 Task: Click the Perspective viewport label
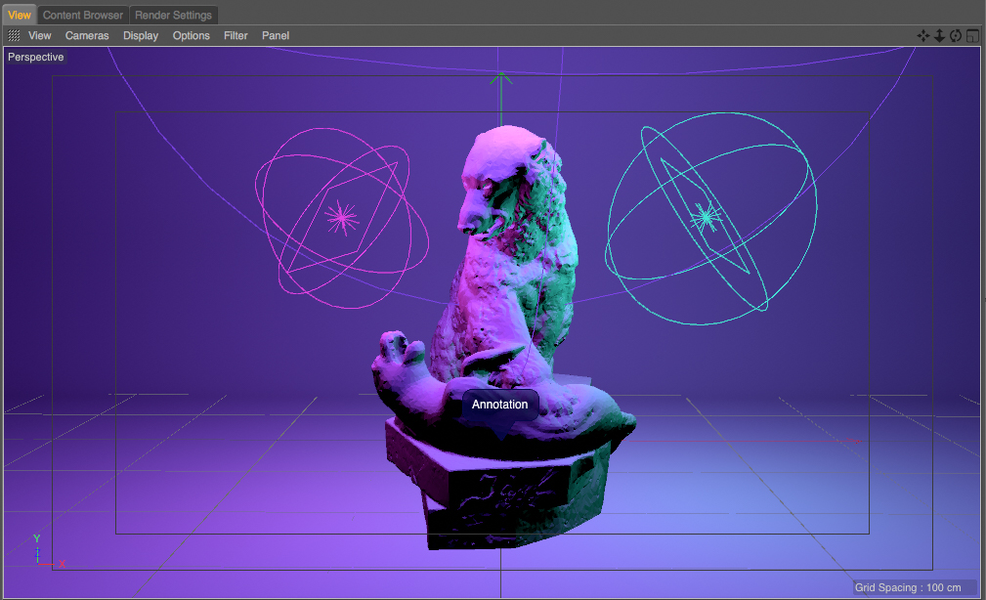click(36, 57)
